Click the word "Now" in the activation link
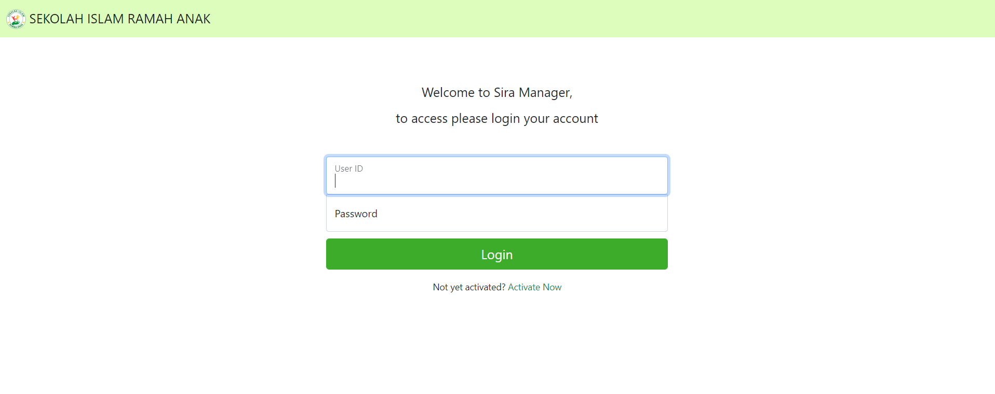The image size is (995, 394). 552,287
